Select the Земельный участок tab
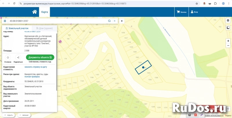Screen dimensions: 232x118 click(17, 28)
